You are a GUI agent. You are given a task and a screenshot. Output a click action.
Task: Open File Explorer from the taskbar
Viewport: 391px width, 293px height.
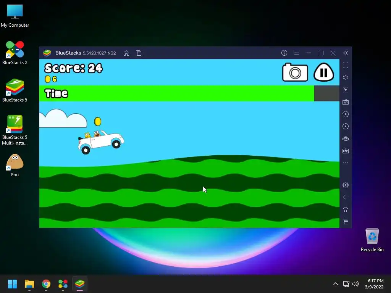pos(29,284)
